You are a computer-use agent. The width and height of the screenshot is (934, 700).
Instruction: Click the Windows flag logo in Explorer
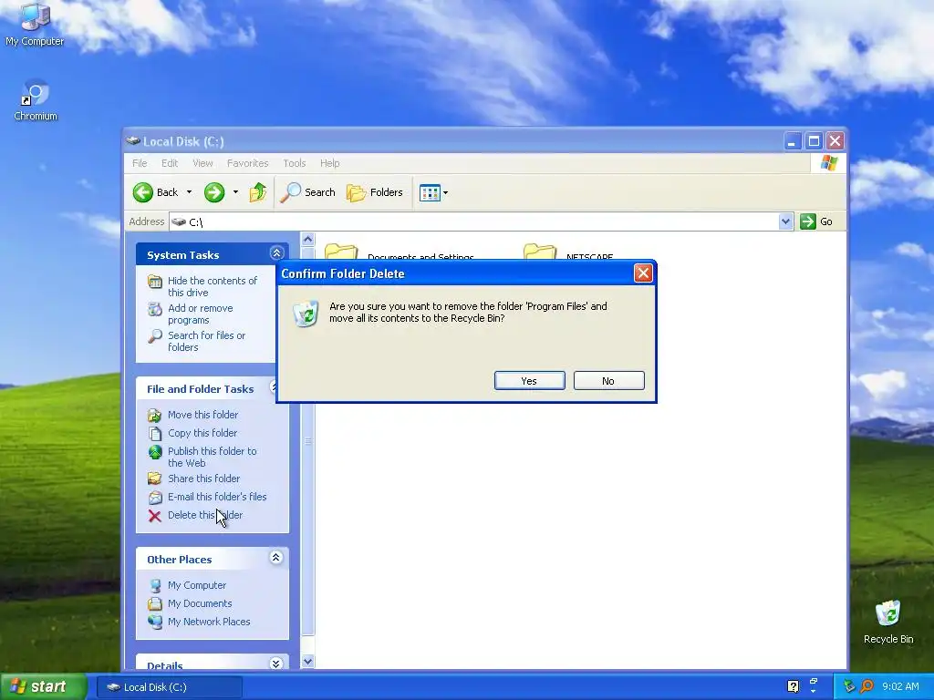pos(828,163)
